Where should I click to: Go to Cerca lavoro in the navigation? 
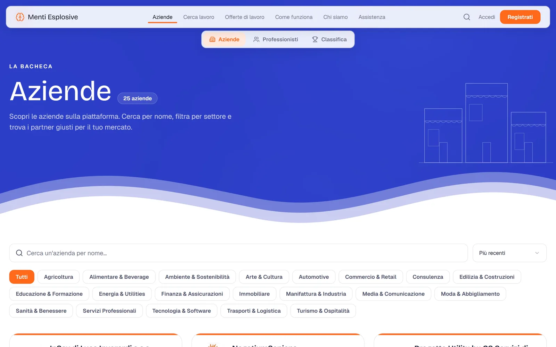click(199, 17)
